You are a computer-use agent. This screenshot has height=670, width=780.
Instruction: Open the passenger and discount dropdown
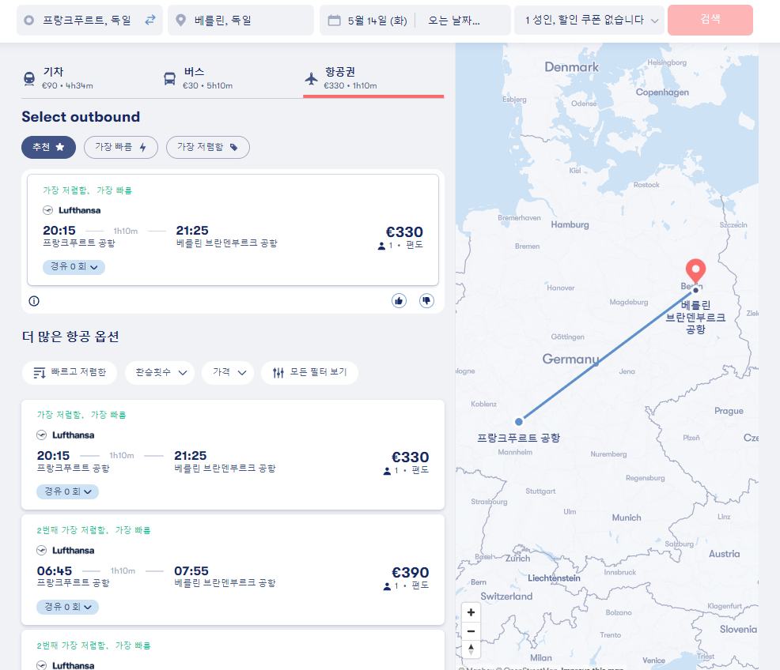(589, 21)
